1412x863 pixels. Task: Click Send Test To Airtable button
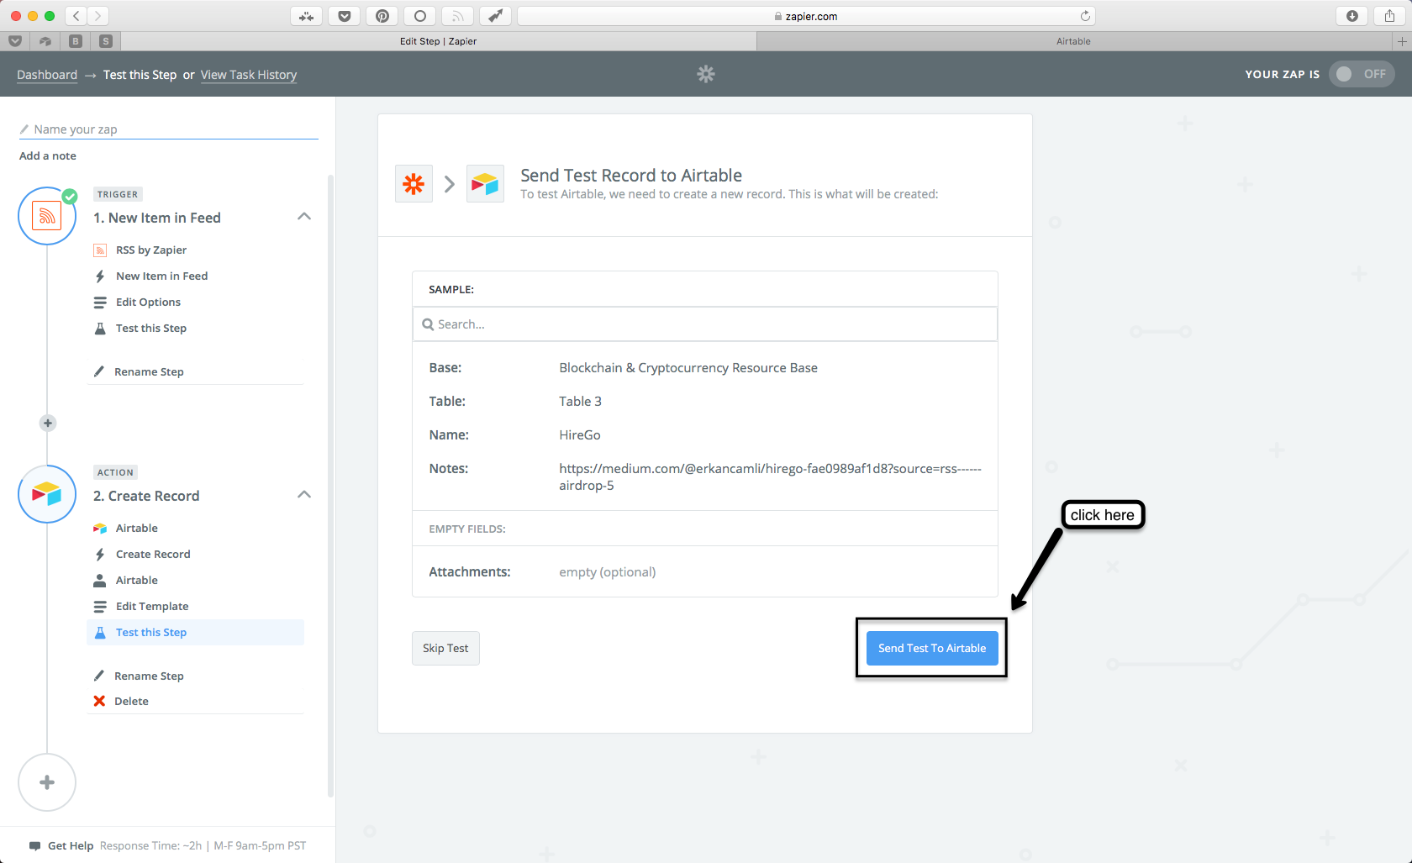932,648
